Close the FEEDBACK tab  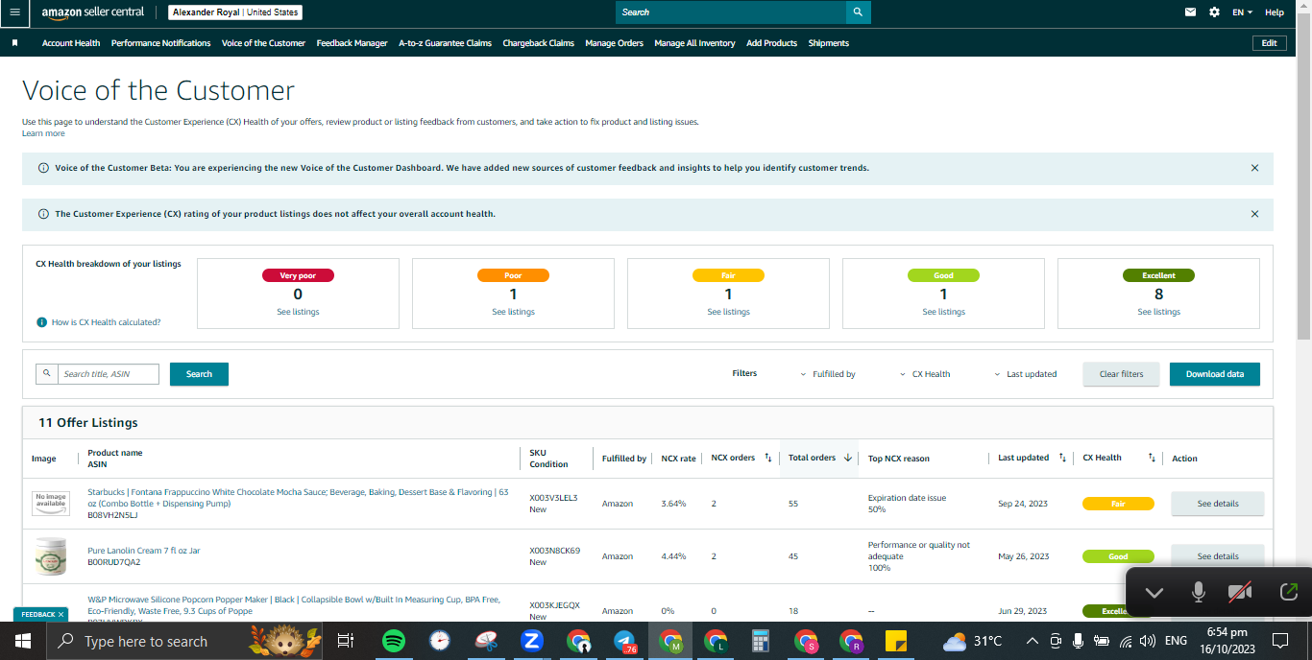(61, 614)
